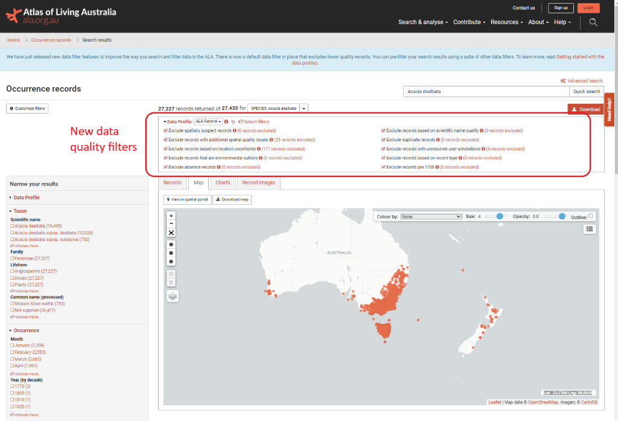
Task: Uncheck Exclude spatially suspect records
Action: point(165,130)
